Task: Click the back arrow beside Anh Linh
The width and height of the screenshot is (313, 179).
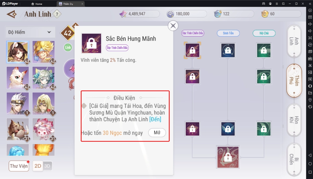Action: 12,14
